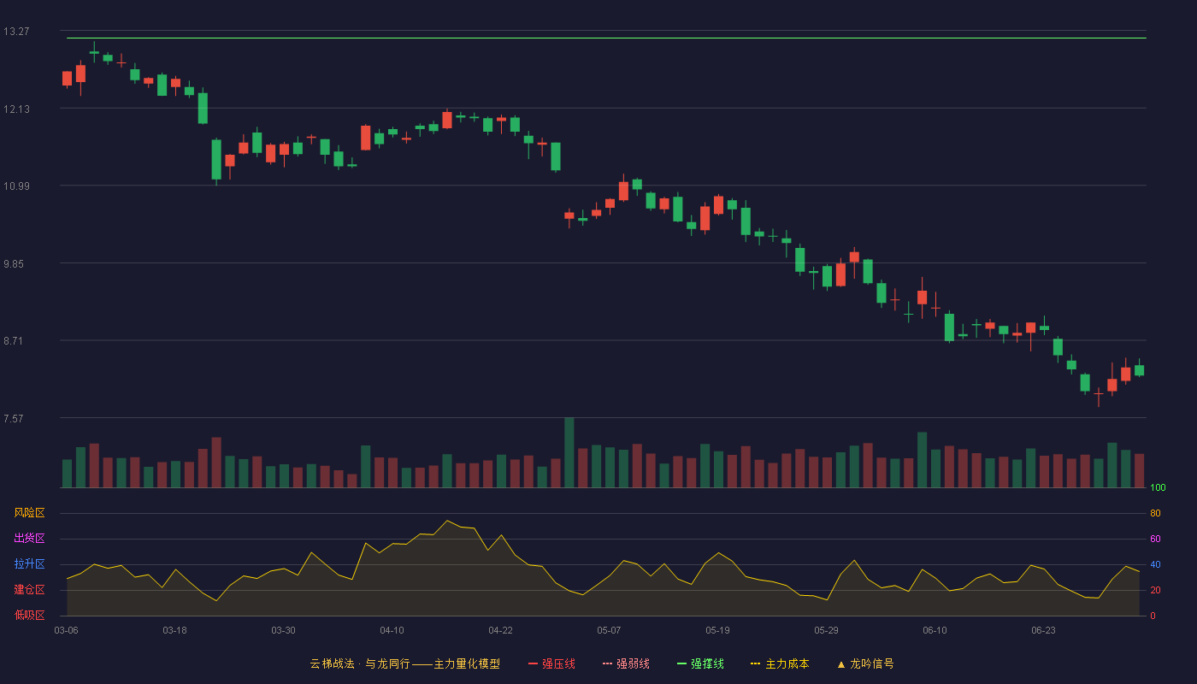Click the 12.13 price axis label
This screenshot has width=1197, height=684.
click(16, 109)
